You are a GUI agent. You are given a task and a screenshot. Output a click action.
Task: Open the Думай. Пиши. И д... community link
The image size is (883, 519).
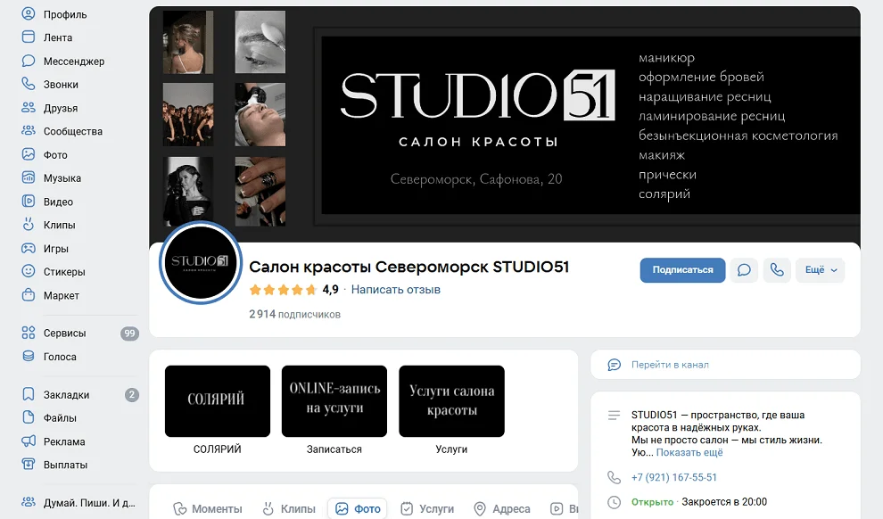pos(78,503)
